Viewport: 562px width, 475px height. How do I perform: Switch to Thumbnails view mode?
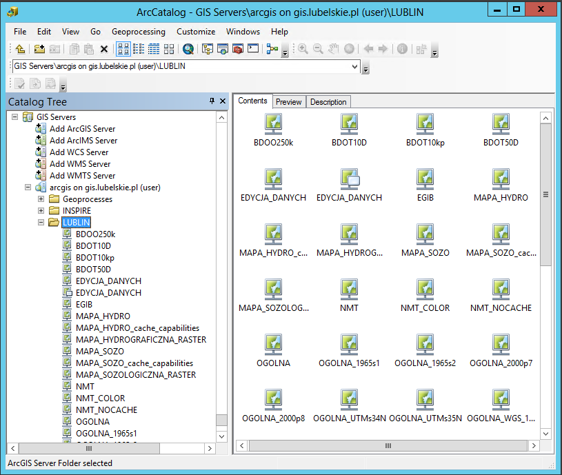169,49
